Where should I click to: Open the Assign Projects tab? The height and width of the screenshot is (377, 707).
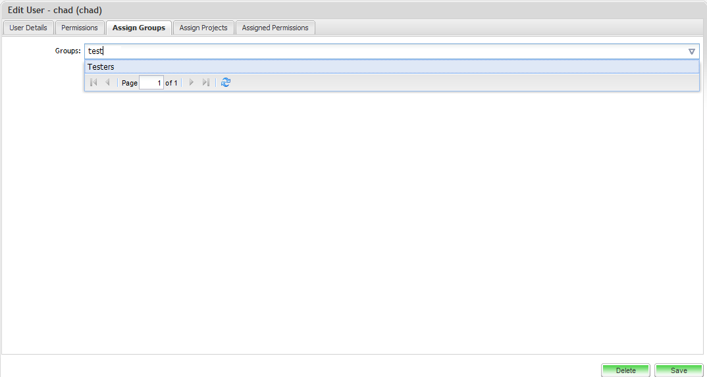(203, 28)
